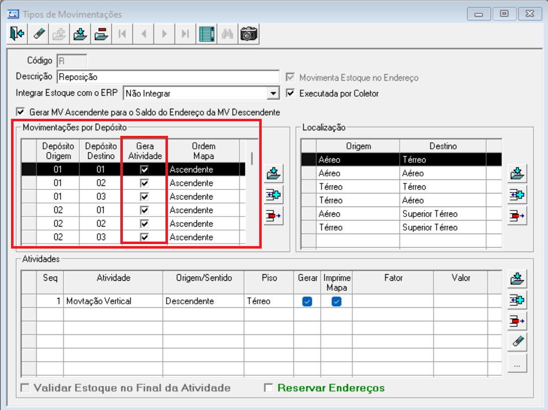Click the Valor column header

coord(461,282)
